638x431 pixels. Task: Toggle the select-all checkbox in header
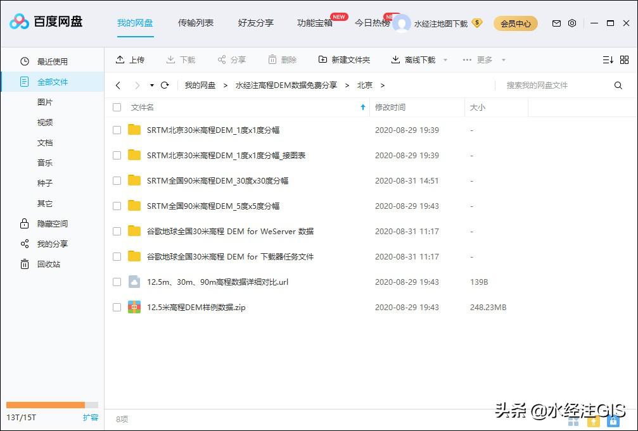click(x=117, y=108)
